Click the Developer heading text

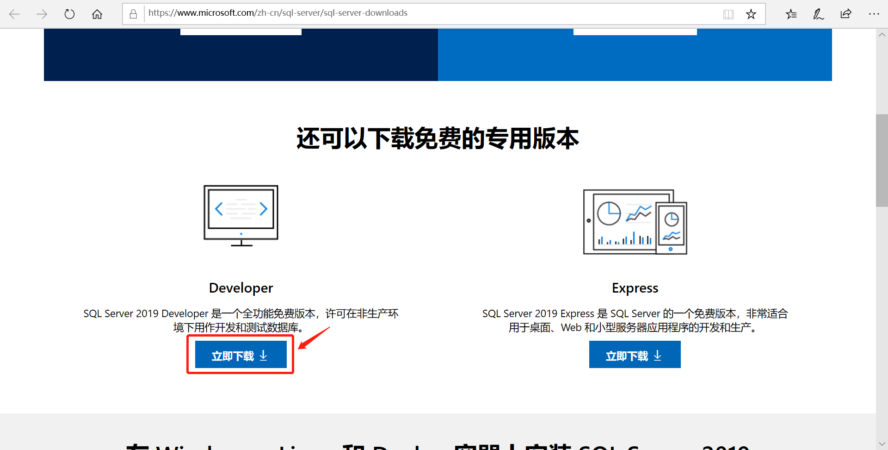[x=241, y=288]
